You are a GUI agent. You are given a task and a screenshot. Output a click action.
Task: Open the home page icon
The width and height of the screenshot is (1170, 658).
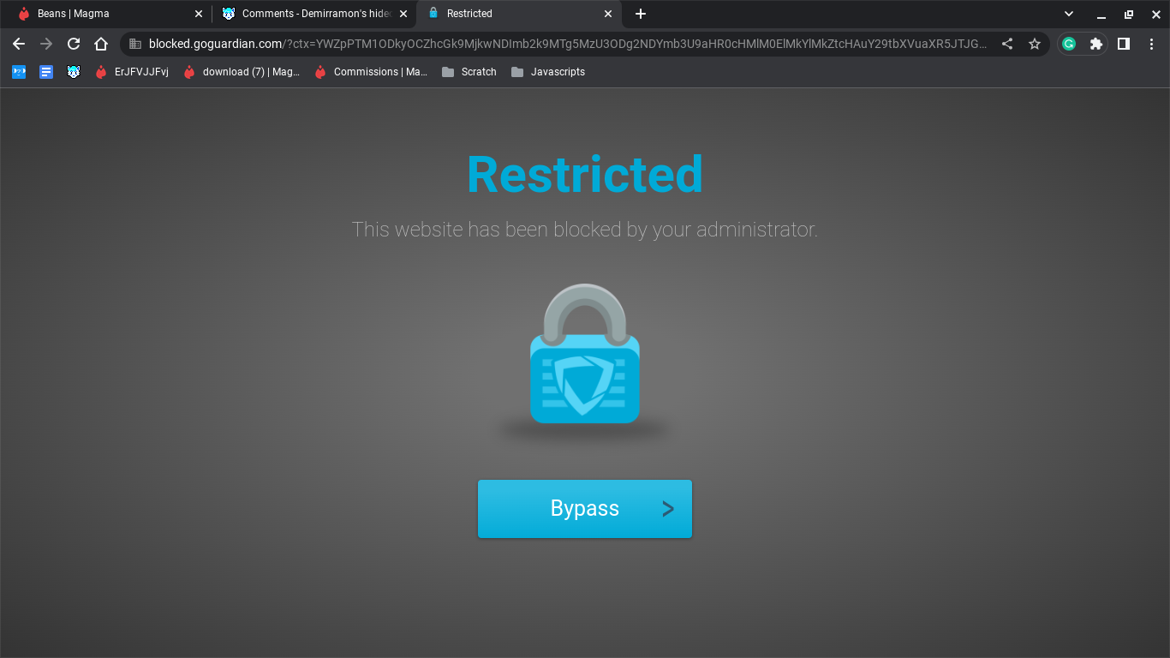click(101, 44)
